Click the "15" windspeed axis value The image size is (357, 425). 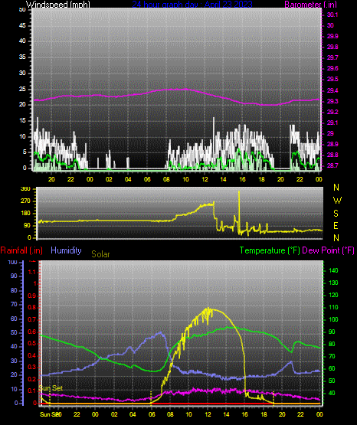[x=22, y=121]
